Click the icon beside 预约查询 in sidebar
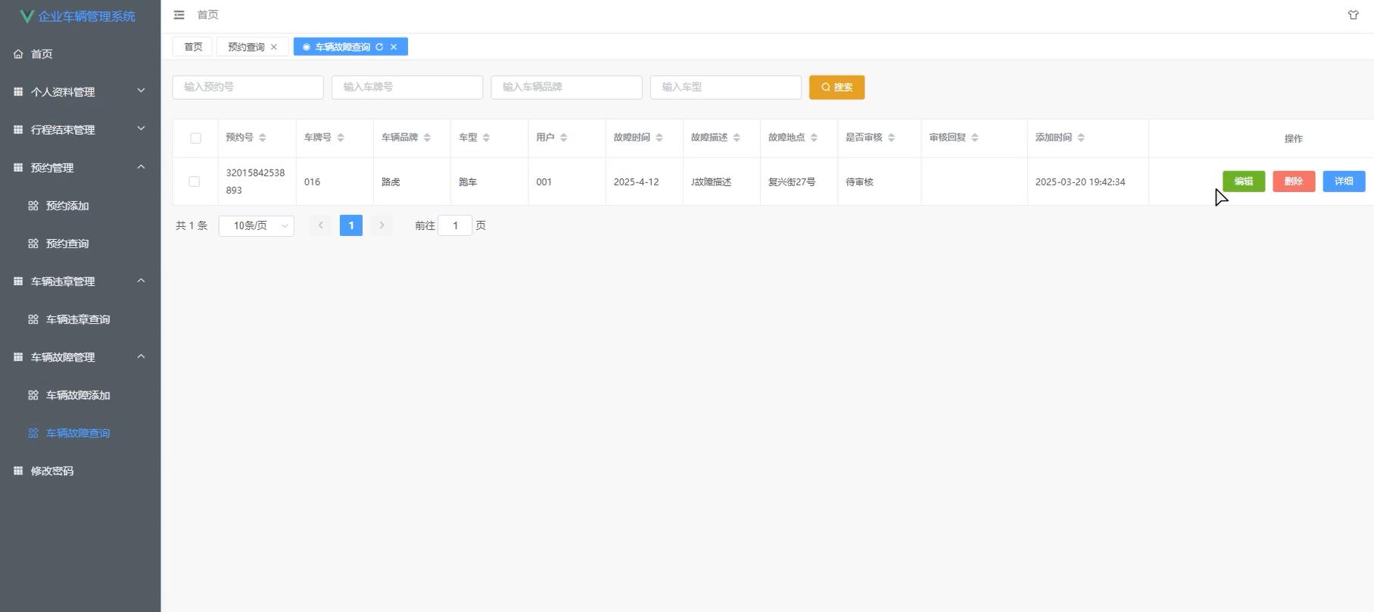 coord(33,244)
